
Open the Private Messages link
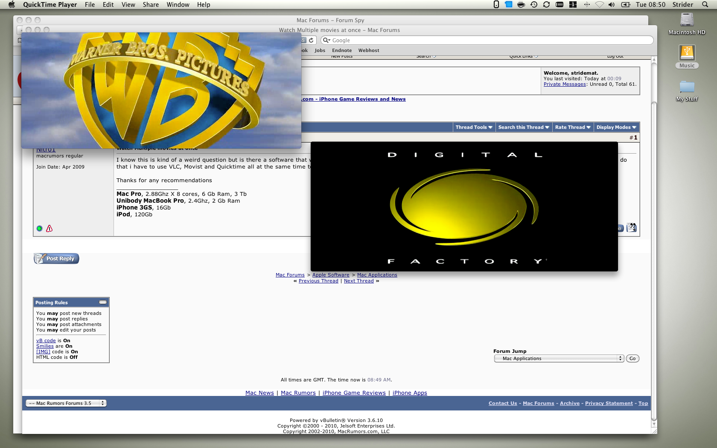coord(565,84)
